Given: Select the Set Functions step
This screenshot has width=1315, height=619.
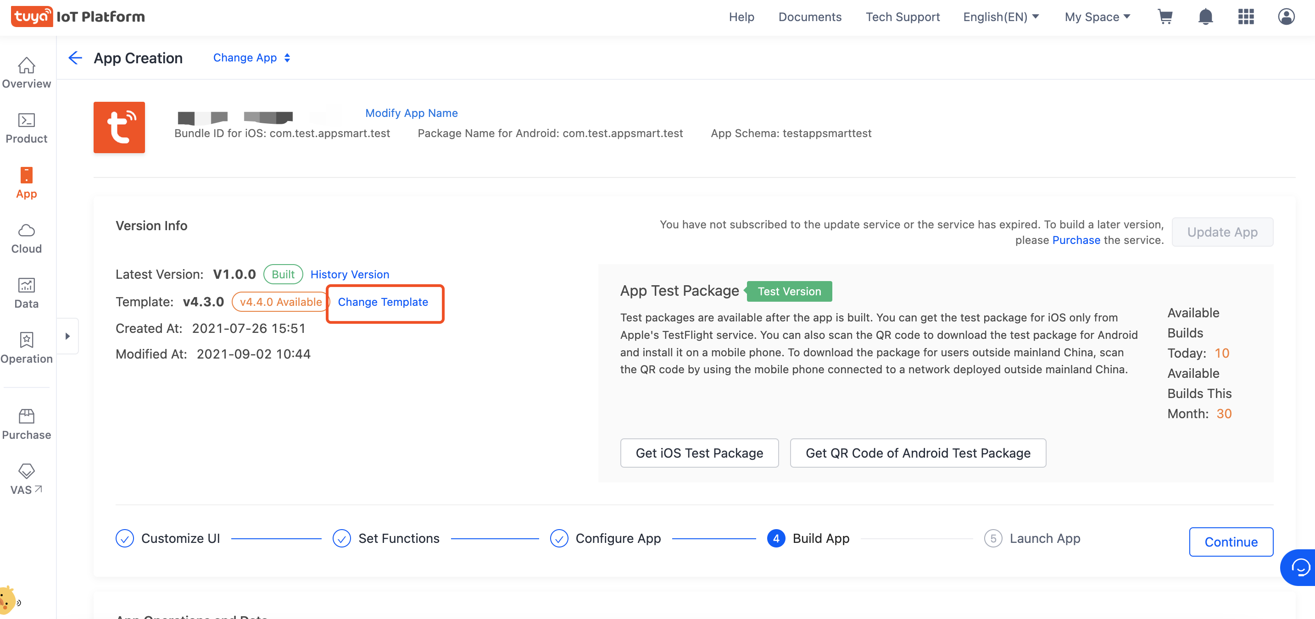Looking at the screenshot, I should (x=386, y=538).
